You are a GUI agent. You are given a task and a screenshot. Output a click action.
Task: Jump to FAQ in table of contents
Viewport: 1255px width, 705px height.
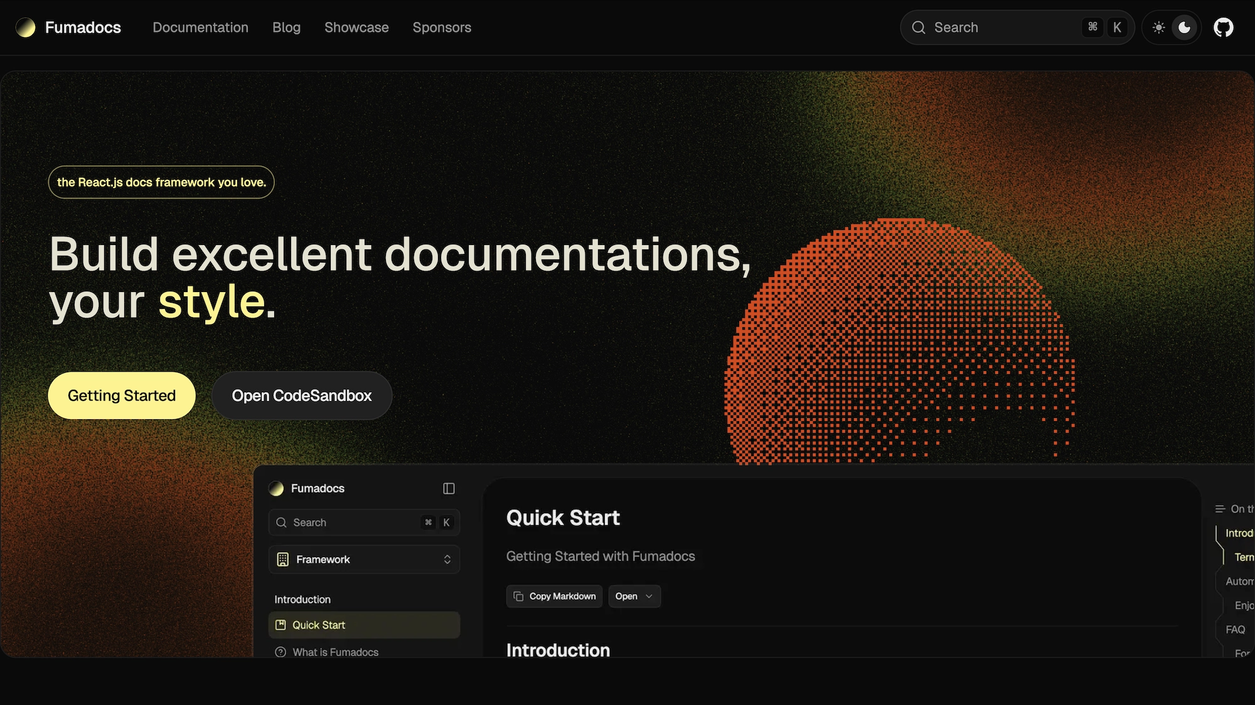(1235, 629)
